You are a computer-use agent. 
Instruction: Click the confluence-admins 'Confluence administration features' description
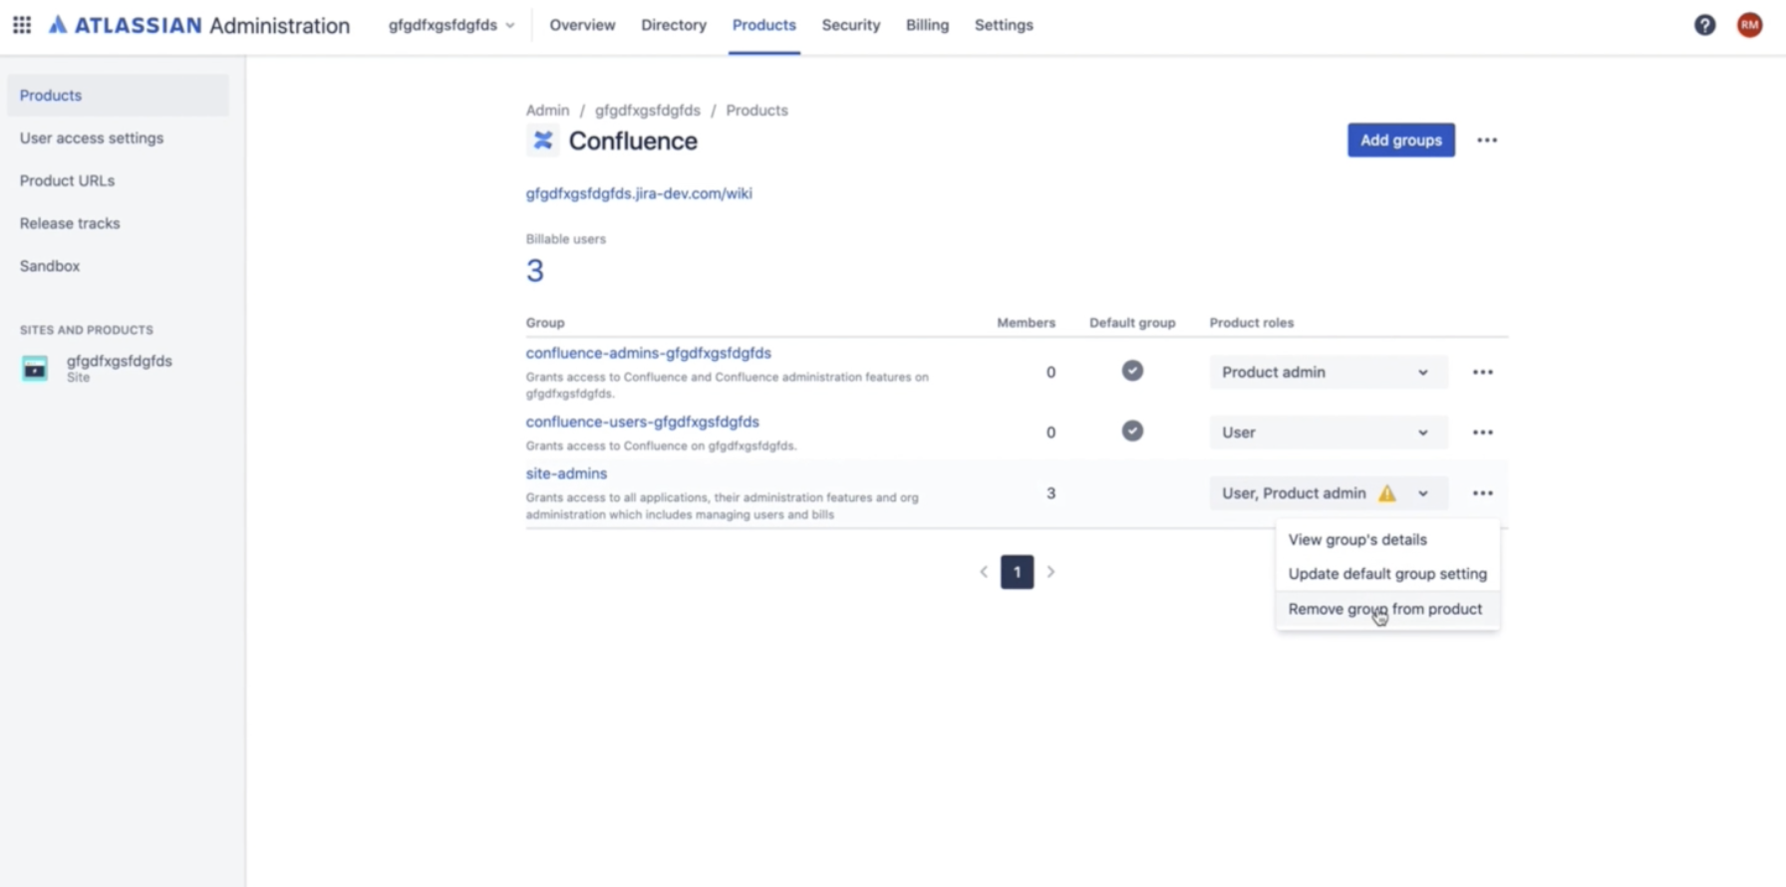[728, 385]
